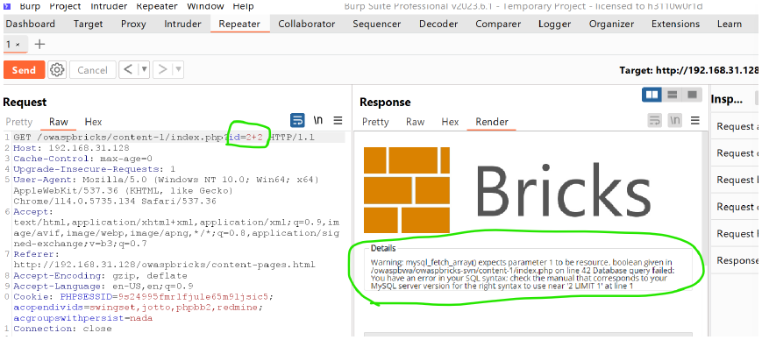Image resolution: width=762 pixels, height=340 pixels.
Task: Click the Connection: close header line
Action: pyautogui.click(x=62, y=329)
